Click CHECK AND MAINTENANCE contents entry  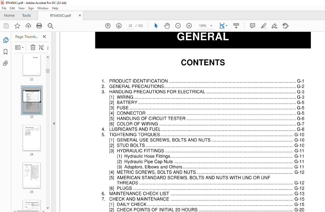[203, 199]
